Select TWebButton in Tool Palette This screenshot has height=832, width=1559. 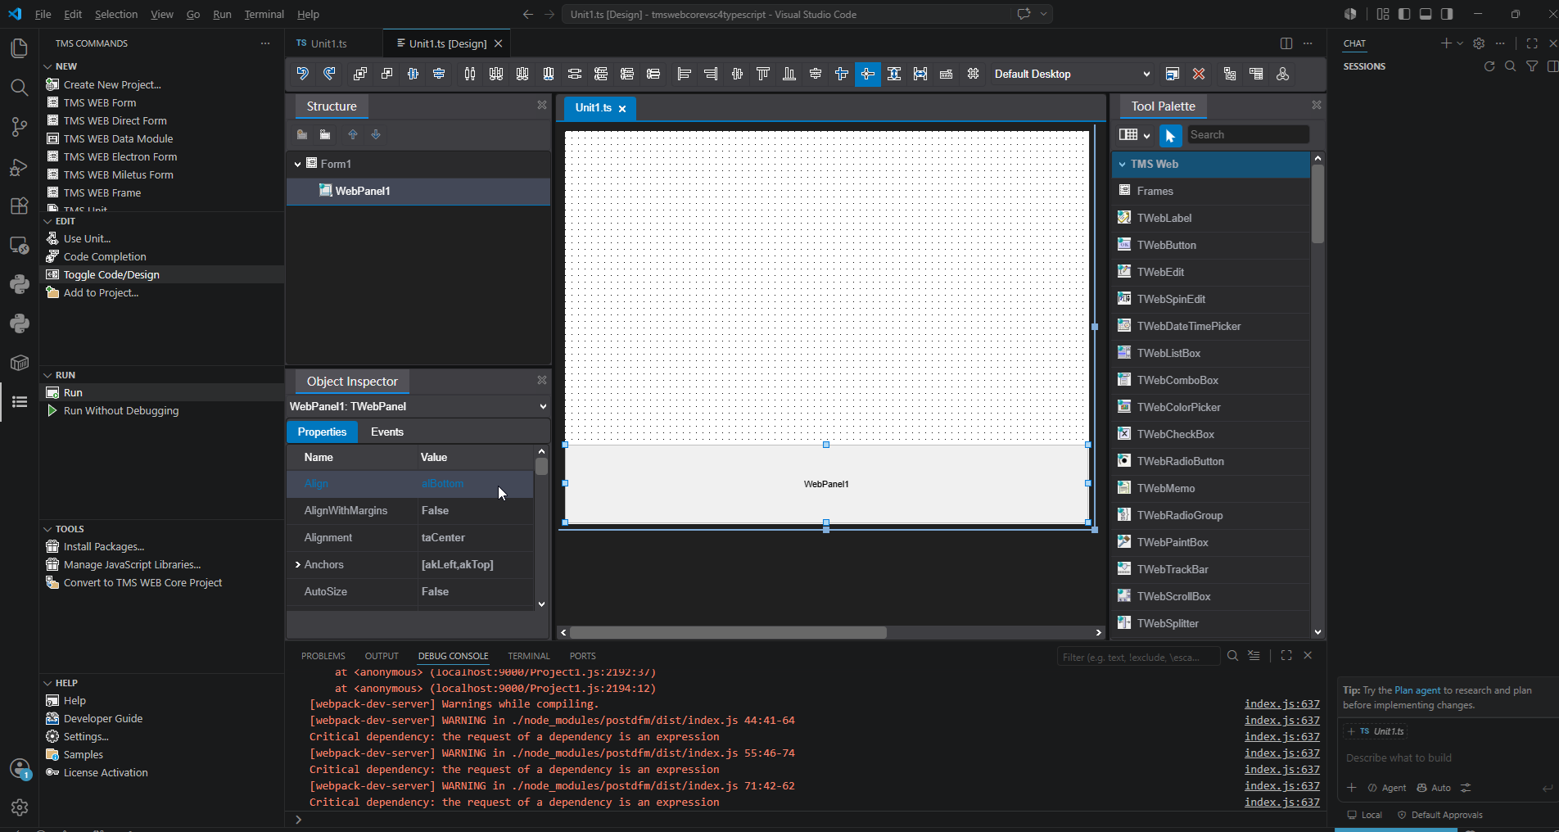pos(1210,245)
